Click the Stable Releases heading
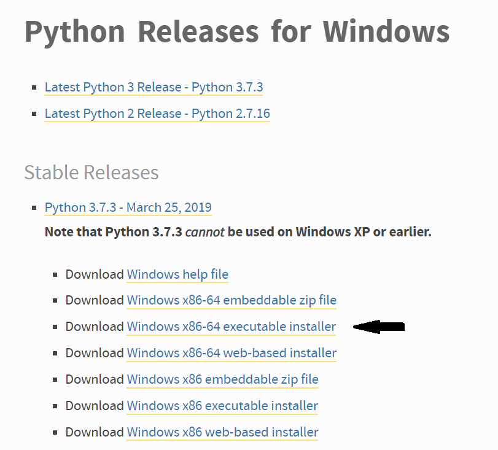Screen dimensions: 498x450 click(x=91, y=173)
